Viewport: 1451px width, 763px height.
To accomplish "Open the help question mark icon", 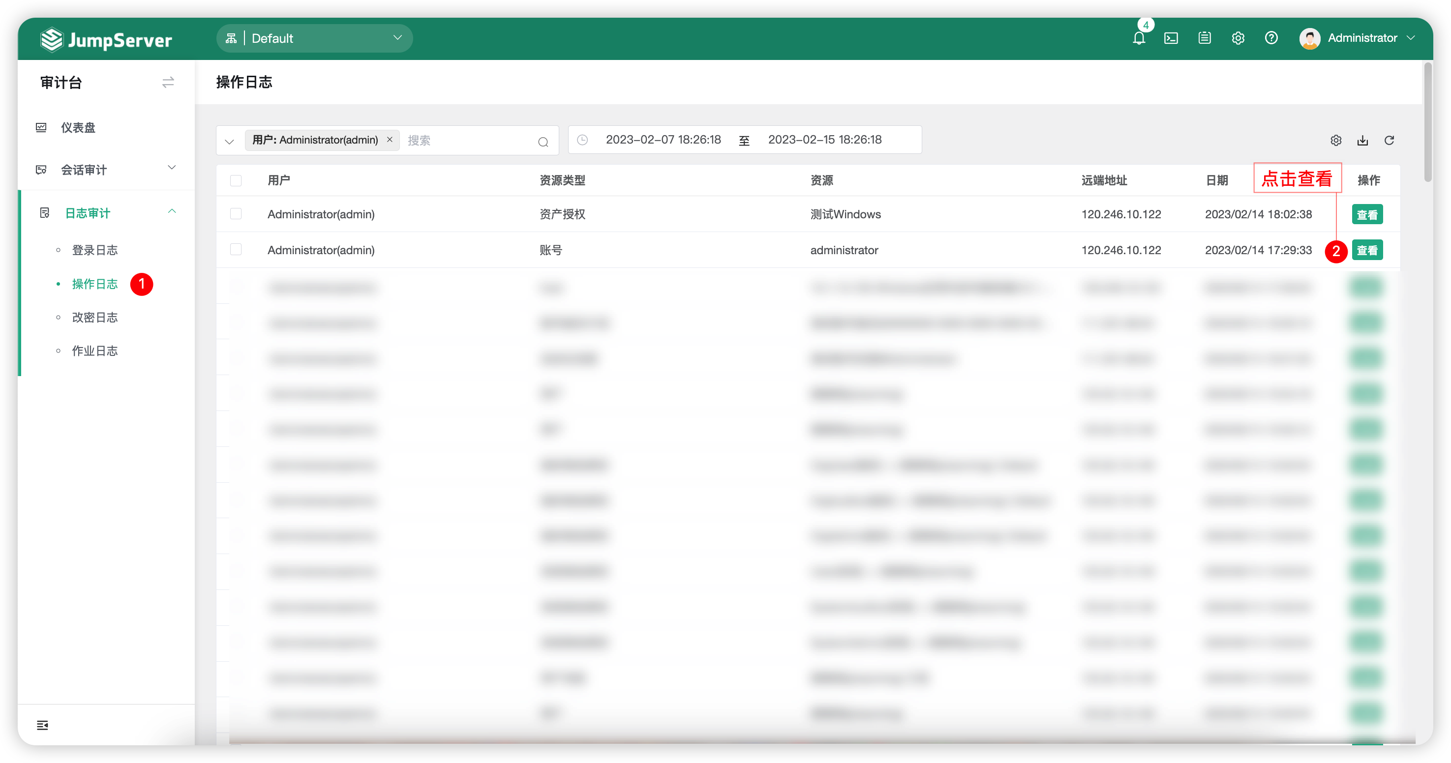I will pos(1271,38).
